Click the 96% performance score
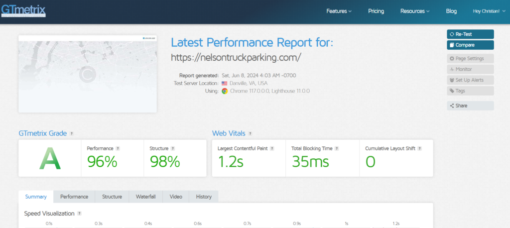Viewport: 510px width, 228px height. (102, 162)
